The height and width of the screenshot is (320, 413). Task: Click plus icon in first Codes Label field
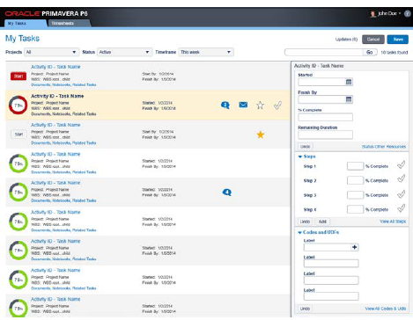pyautogui.click(x=355, y=247)
